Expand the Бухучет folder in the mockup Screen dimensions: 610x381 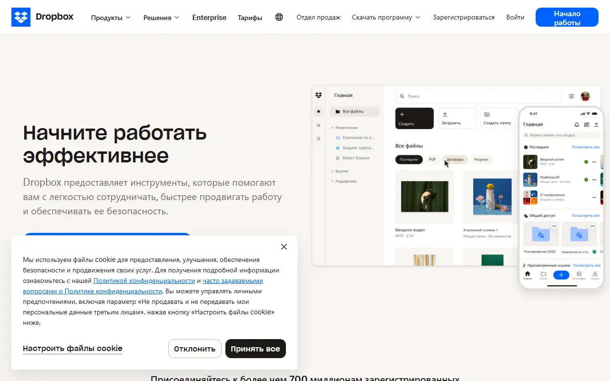click(340, 170)
